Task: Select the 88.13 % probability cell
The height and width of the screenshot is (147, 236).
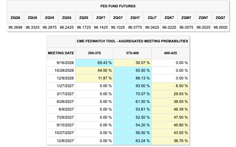Action: [132, 78]
